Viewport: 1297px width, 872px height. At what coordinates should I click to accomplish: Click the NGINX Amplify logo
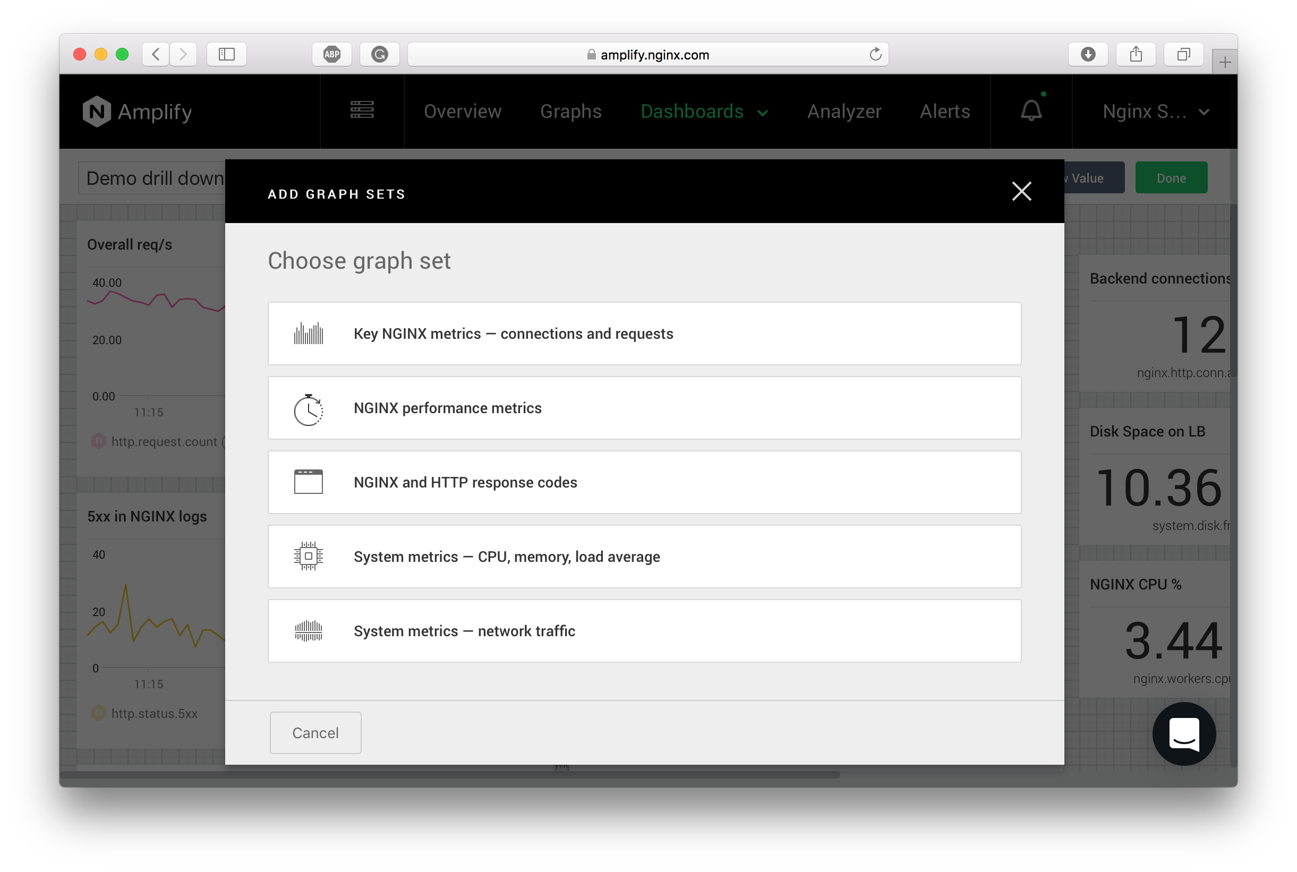pyautogui.click(x=138, y=111)
